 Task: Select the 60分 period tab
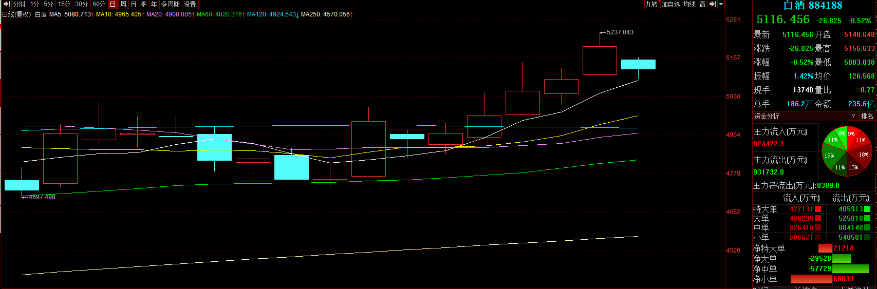(99, 4)
